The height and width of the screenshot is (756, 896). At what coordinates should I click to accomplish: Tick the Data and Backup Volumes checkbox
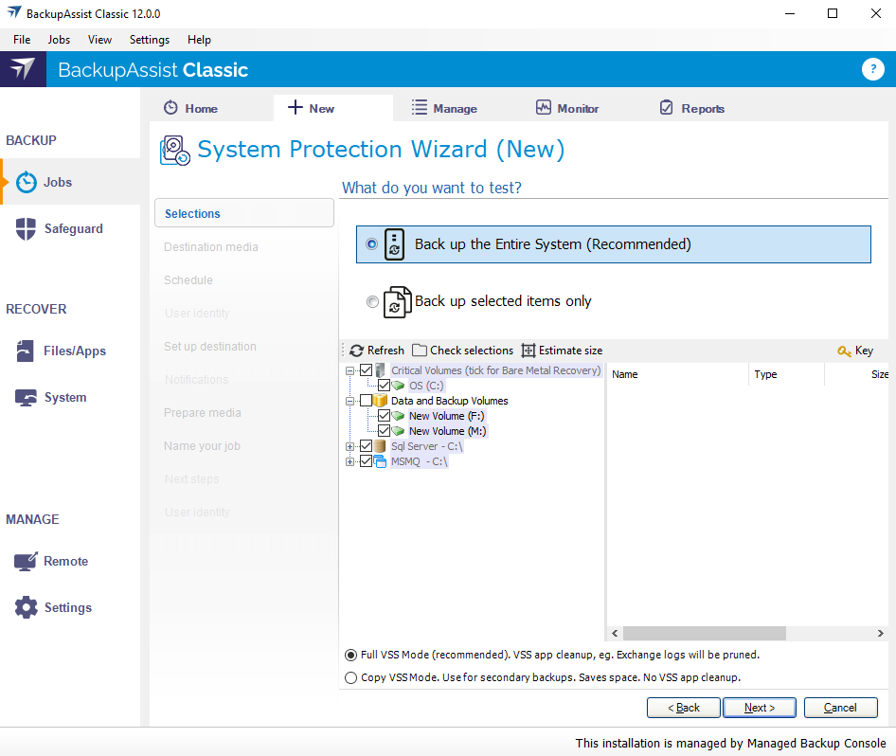tap(367, 401)
